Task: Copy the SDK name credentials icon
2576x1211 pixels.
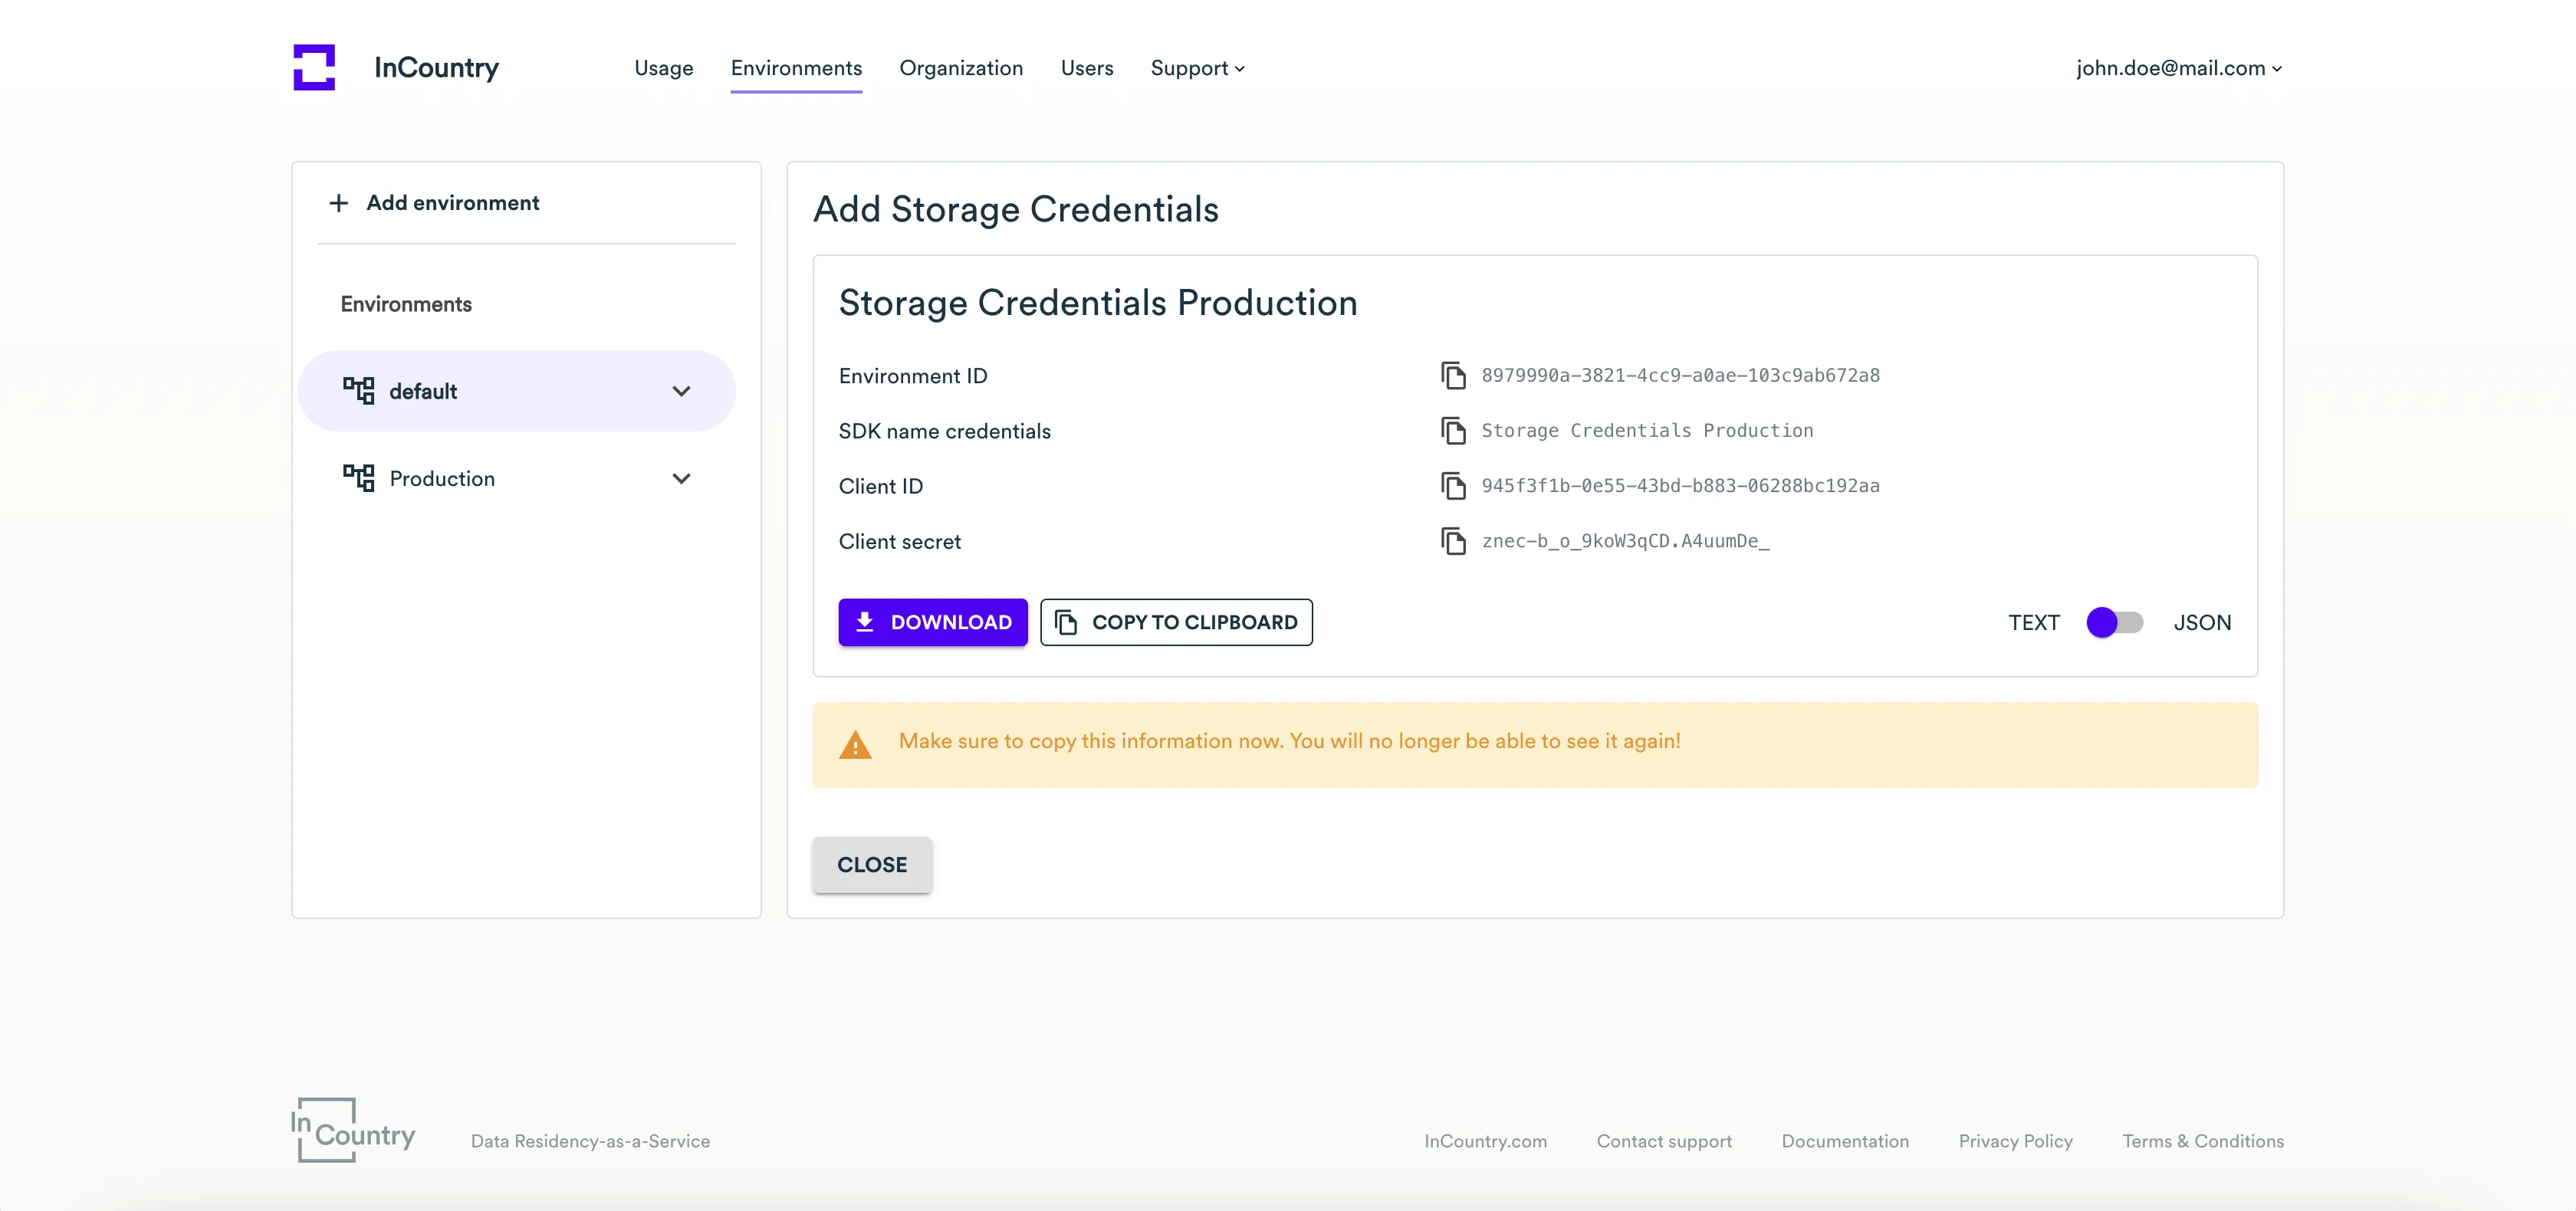Action: point(1452,431)
